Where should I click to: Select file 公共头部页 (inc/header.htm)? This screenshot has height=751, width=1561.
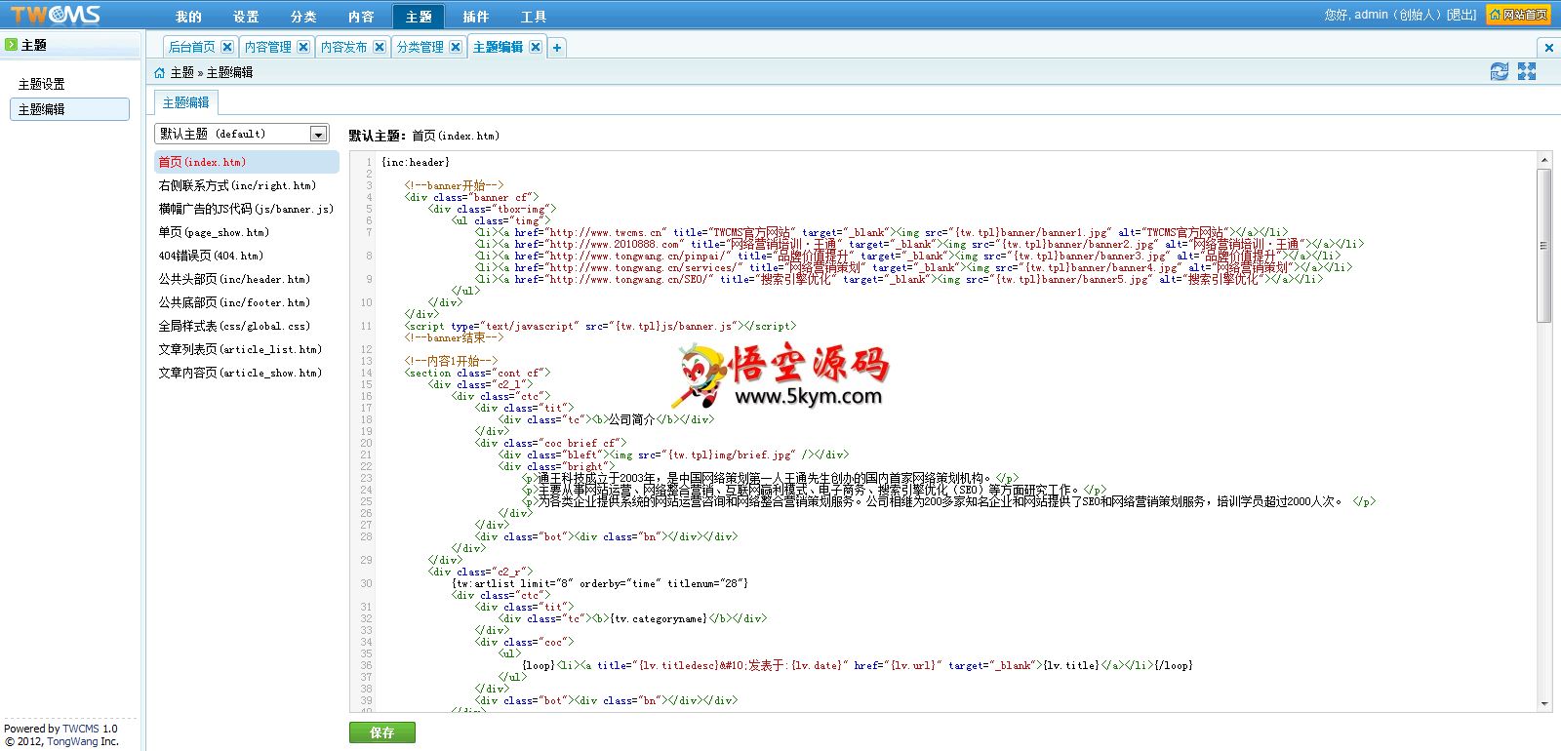point(247,279)
